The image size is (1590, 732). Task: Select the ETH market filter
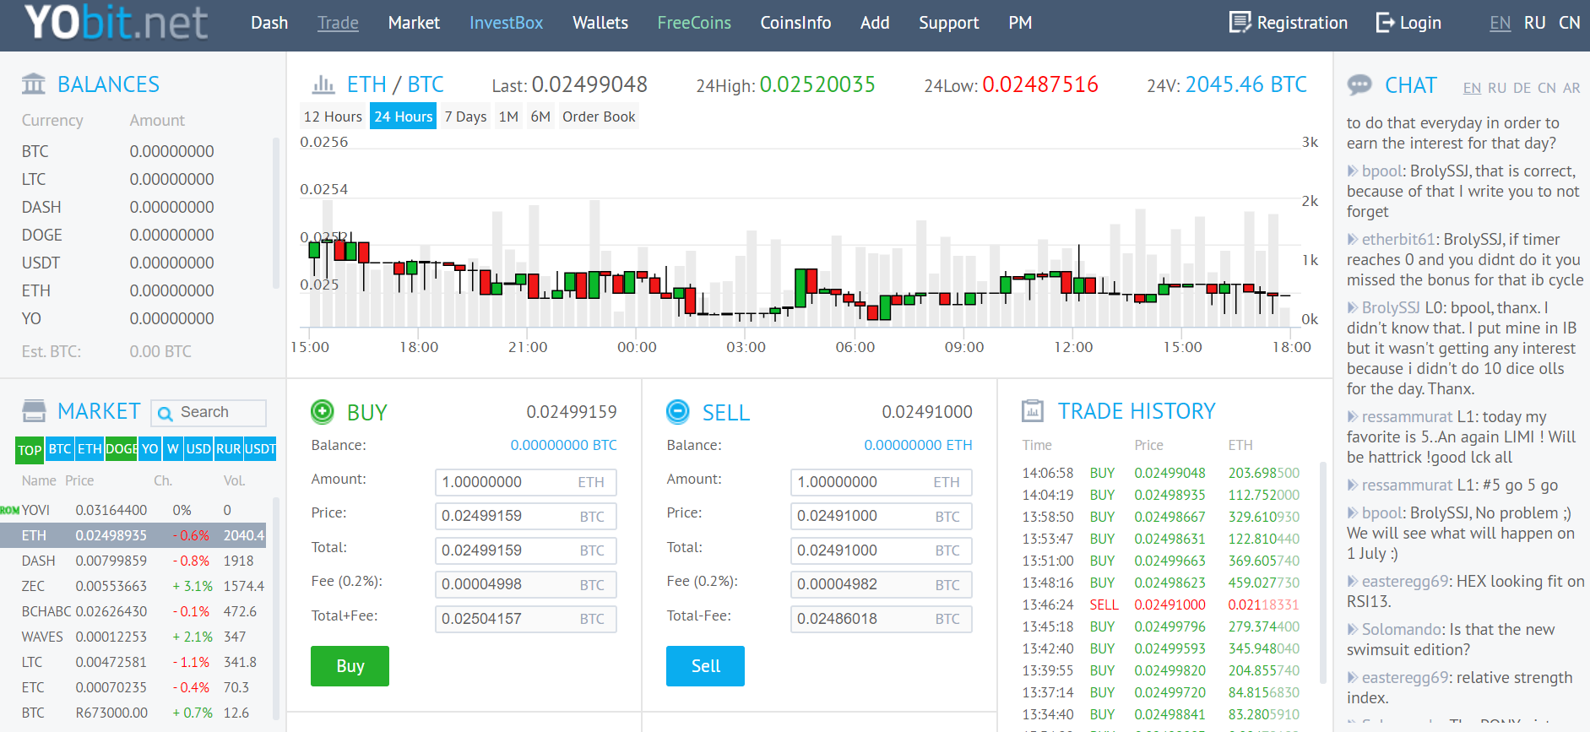click(90, 449)
